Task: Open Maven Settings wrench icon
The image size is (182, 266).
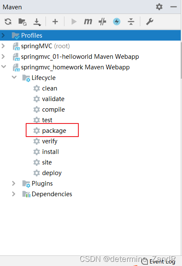Action: click(x=150, y=22)
